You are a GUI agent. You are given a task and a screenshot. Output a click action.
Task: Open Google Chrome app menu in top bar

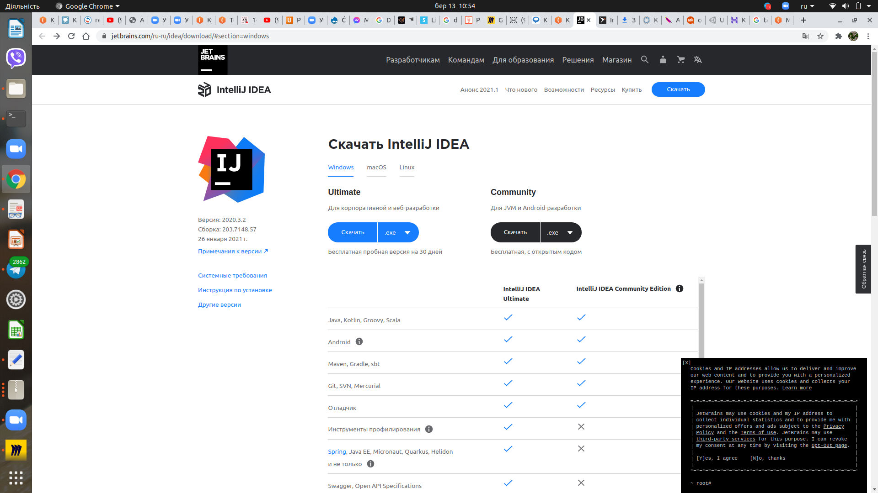pos(87,6)
